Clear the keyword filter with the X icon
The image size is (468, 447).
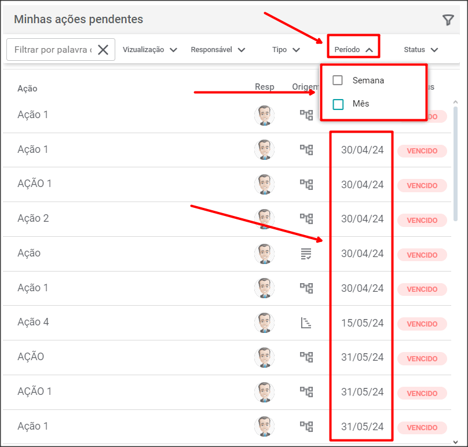point(103,50)
